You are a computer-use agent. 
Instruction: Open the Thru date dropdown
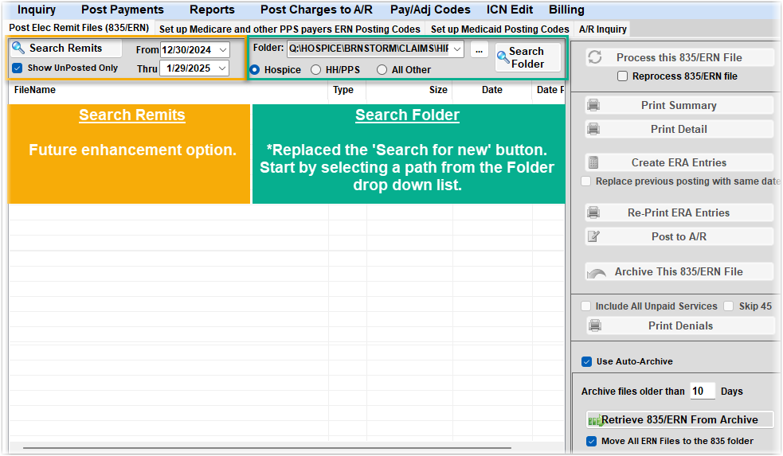tap(222, 68)
